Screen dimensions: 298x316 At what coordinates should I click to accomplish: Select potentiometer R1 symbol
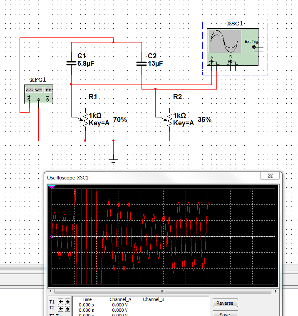85,120
